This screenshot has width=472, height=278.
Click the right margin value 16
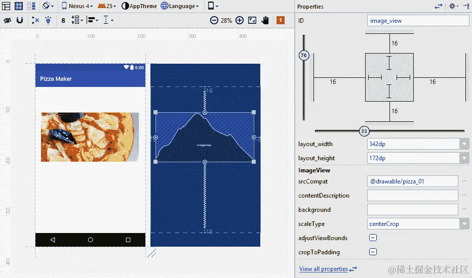(x=432, y=82)
